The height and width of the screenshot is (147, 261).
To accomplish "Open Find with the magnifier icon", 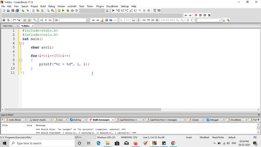I will click(x=48, y=11).
